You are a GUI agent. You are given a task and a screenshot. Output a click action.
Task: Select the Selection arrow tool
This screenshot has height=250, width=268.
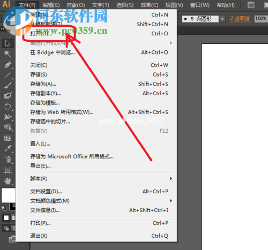(8, 43)
